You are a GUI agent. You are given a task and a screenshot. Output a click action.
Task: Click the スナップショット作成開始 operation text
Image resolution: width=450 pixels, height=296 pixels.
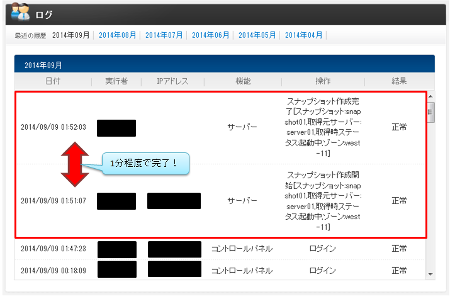[323, 201]
